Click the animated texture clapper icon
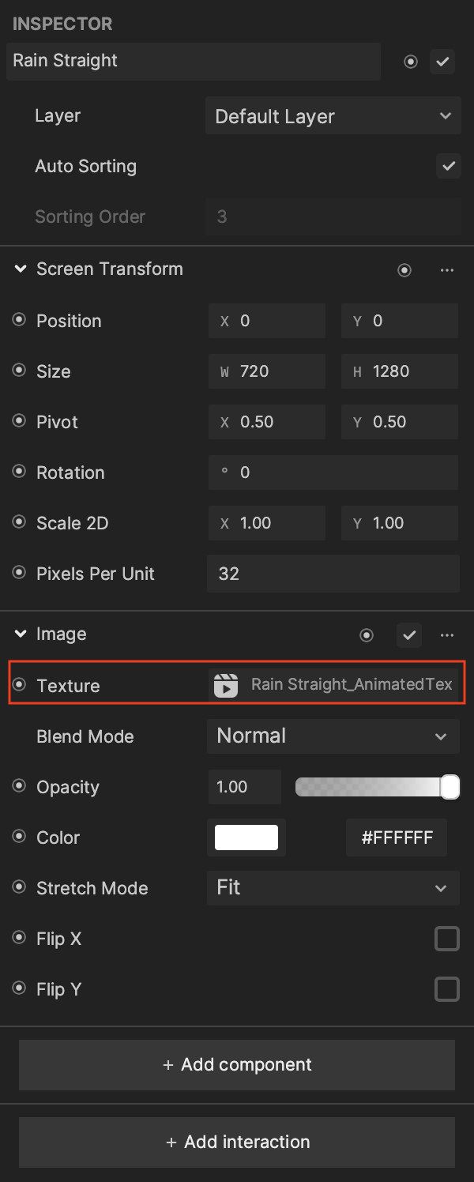 [x=226, y=685]
